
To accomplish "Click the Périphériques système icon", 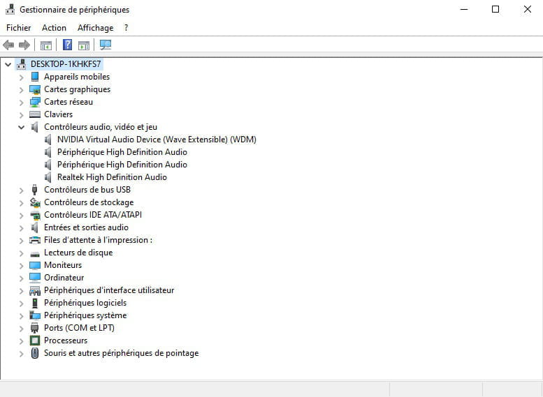I will point(35,315).
